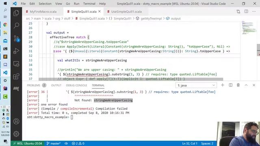
Task: Click 'stuff' breadcrumb segment
Action: 67,19
